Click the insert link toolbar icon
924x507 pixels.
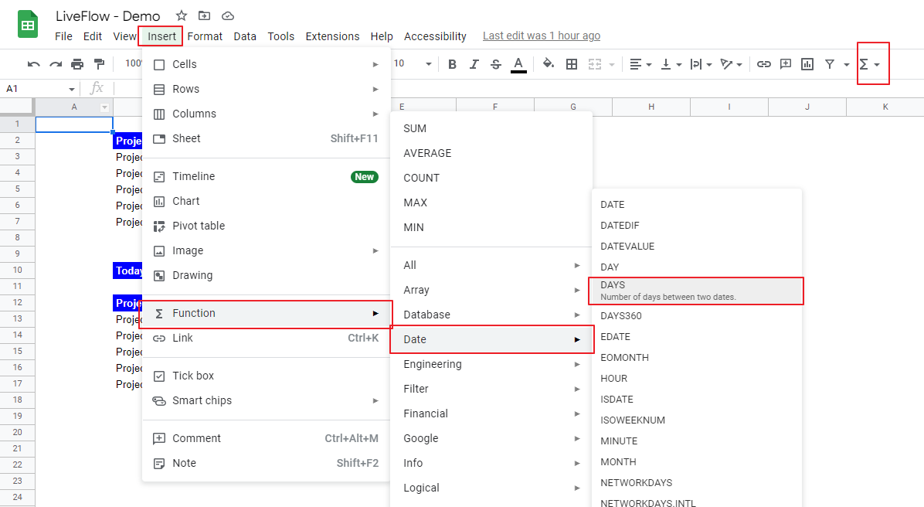[x=764, y=64]
